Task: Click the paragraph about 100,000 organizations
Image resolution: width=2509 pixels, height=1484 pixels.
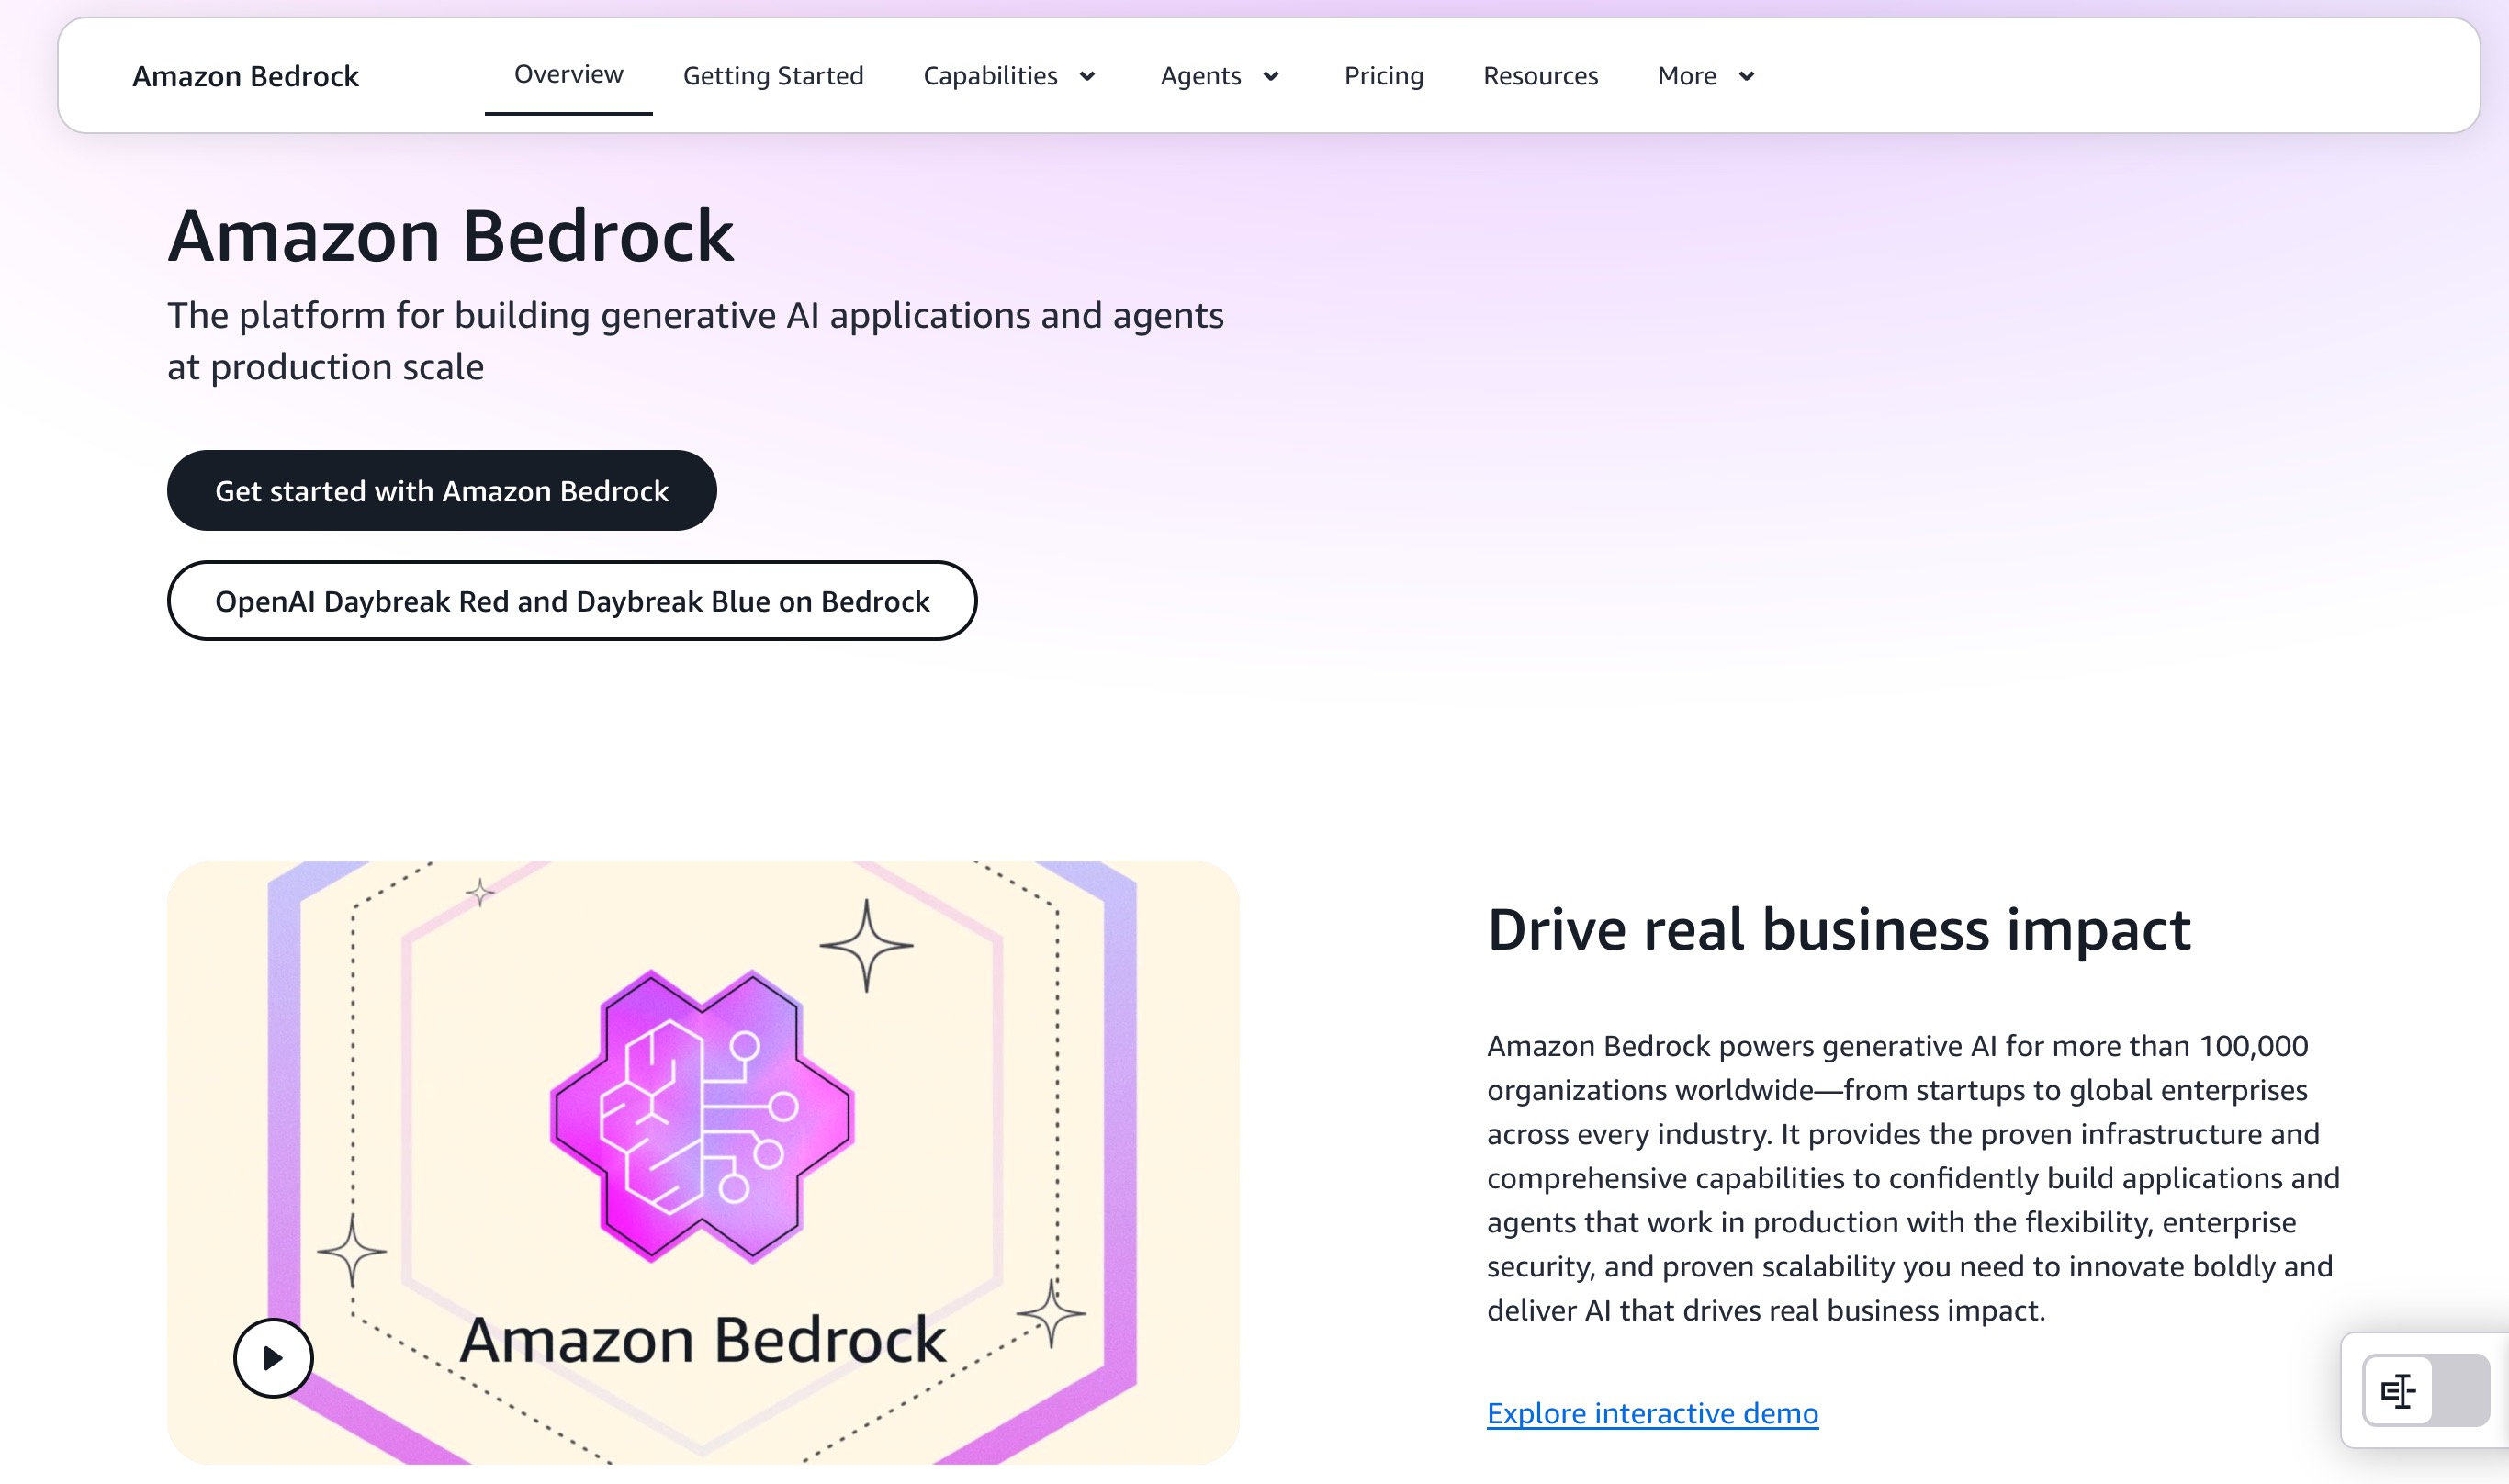Action: (x=1913, y=1178)
